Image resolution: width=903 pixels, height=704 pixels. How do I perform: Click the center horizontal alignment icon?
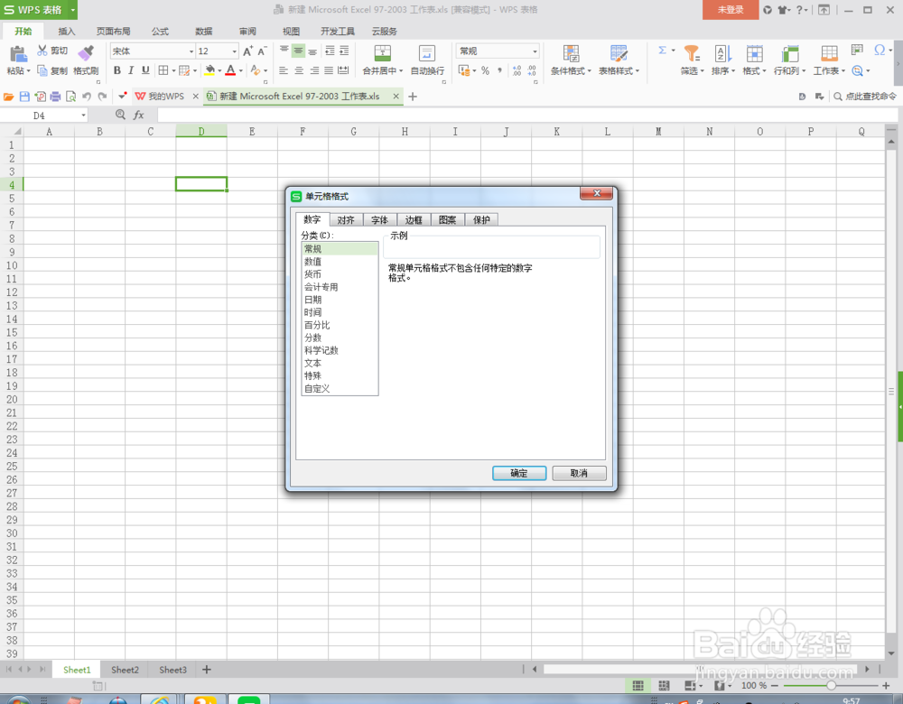point(299,70)
